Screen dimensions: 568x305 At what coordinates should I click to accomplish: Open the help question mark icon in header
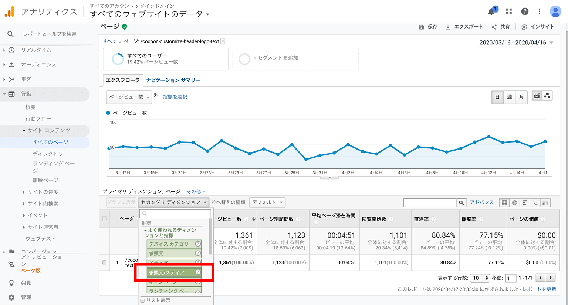525,11
